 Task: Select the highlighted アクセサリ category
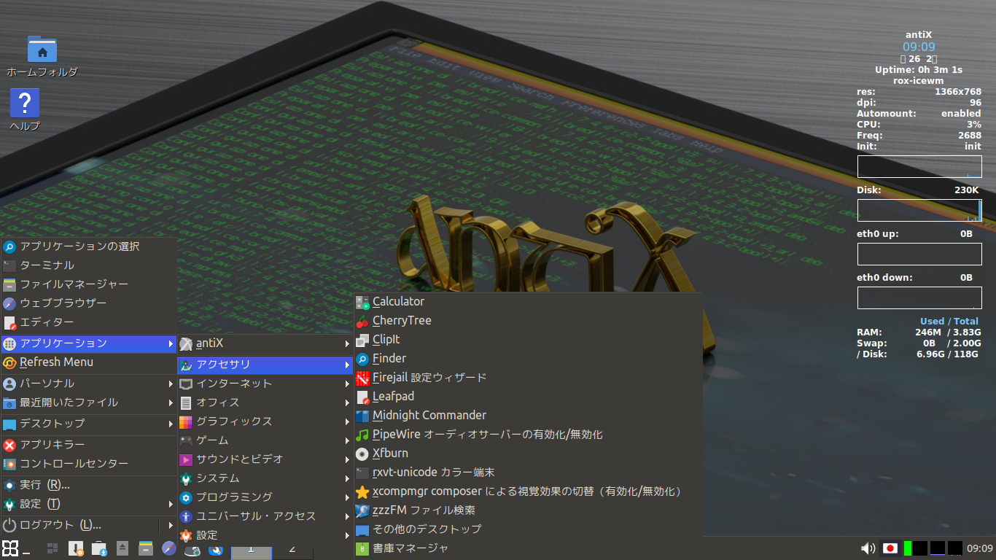(x=265, y=365)
